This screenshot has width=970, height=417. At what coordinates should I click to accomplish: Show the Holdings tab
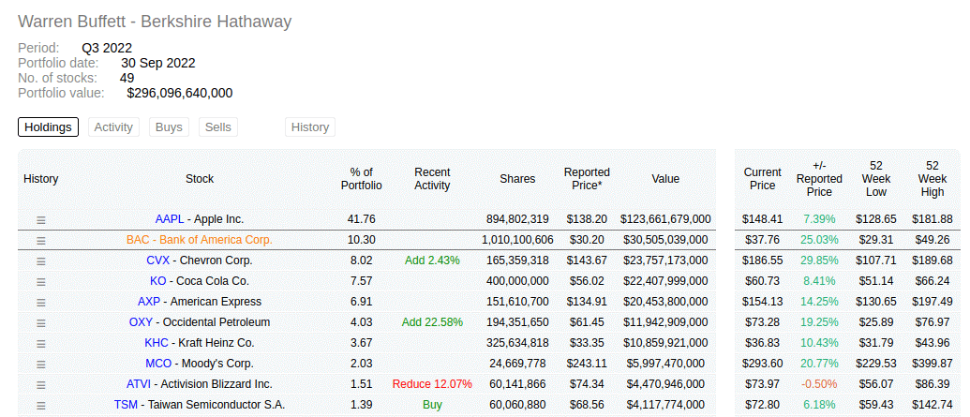coord(48,127)
